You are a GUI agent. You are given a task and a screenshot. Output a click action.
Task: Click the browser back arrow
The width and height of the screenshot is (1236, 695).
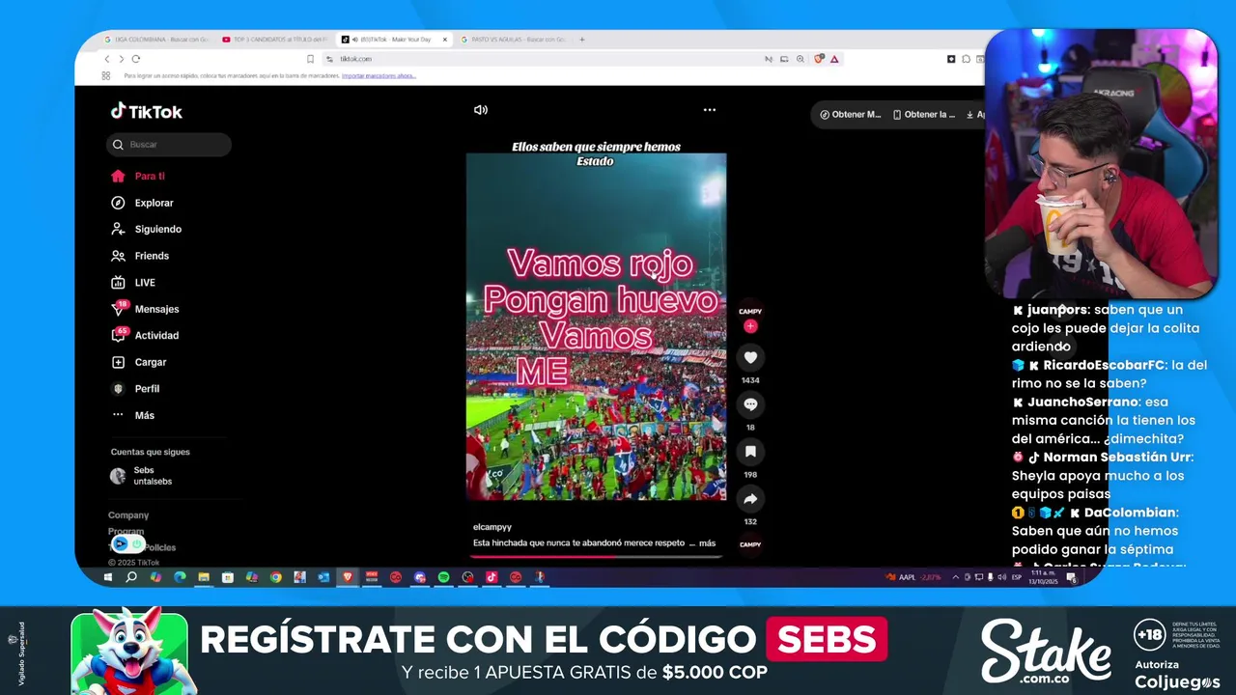tap(107, 59)
